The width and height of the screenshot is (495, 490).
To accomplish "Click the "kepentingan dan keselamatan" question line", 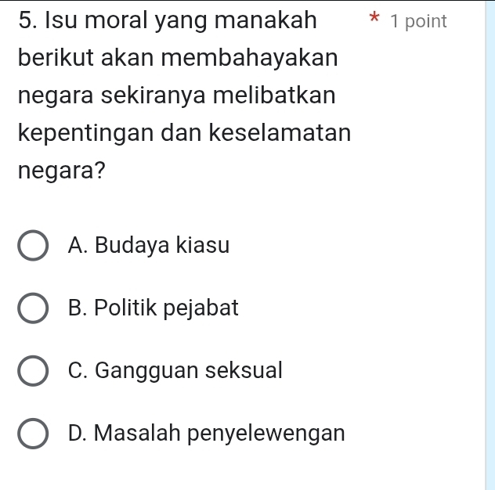I will 183,133.
